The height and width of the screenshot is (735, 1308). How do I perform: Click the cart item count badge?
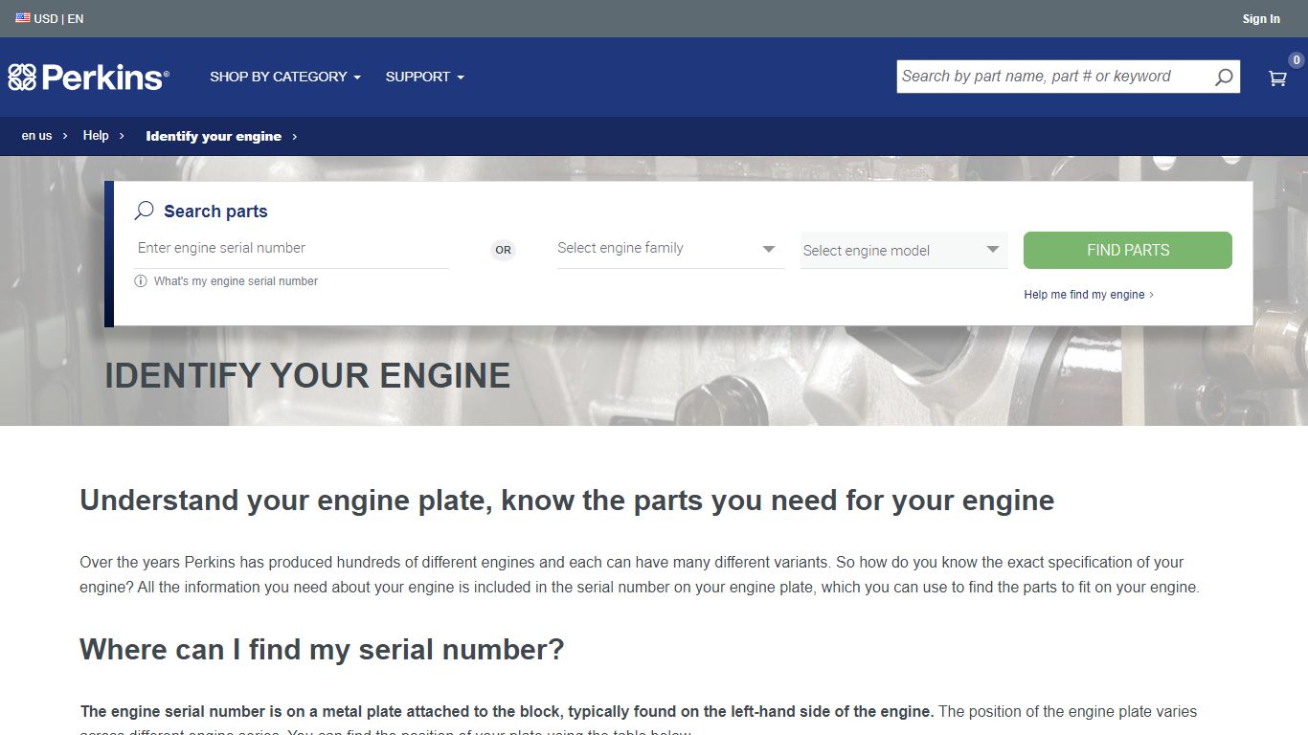click(x=1297, y=60)
